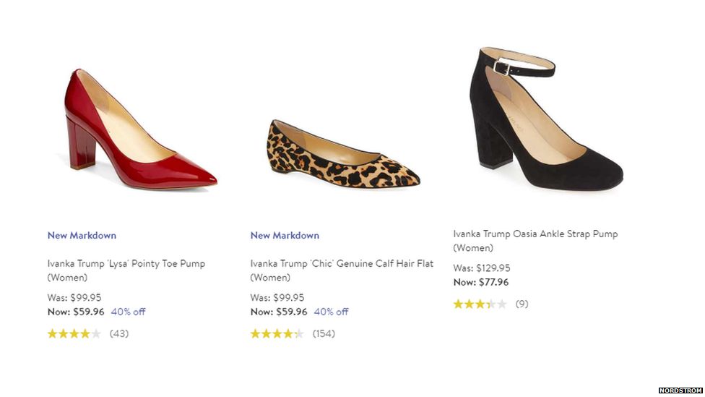This screenshot has width=705, height=397.
Task: Click New Markdown label above Lysa pump
Action: (82, 235)
